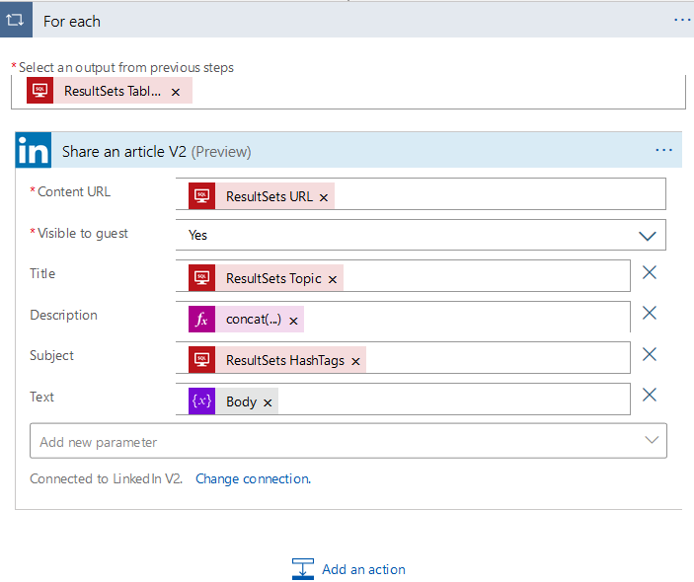Remove the ResultSets Table token
The width and height of the screenshot is (694, 582).
[176, 92]
